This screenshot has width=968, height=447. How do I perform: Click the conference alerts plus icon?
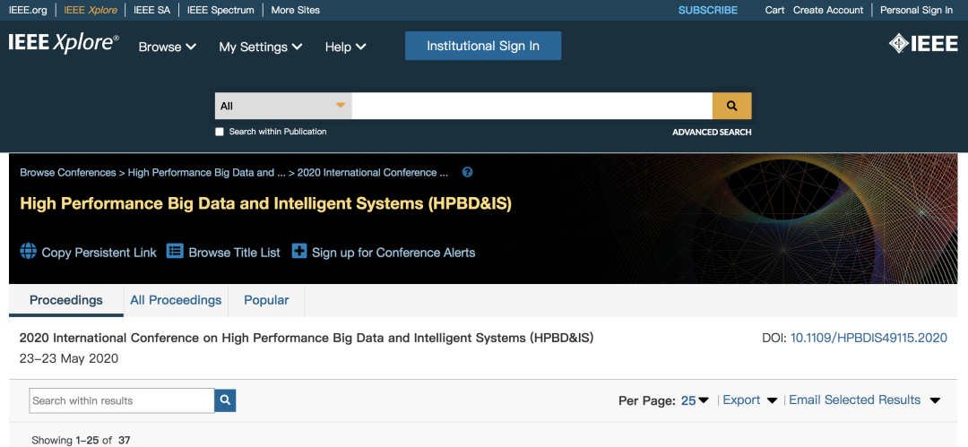pyautogui.click(x=298, y=252)
